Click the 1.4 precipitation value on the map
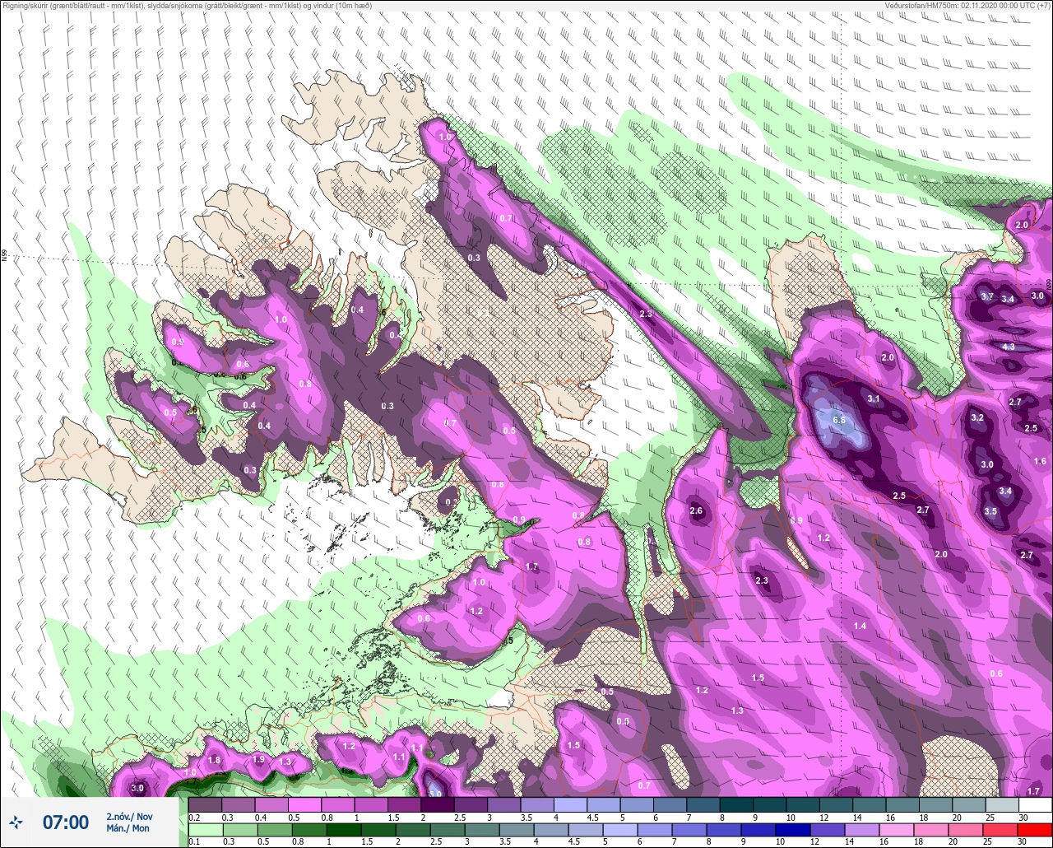The image size is (1053, 848). pos(860,627)
